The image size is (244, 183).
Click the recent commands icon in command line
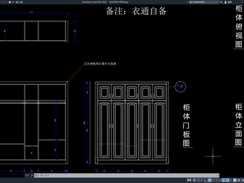point(37,175)
